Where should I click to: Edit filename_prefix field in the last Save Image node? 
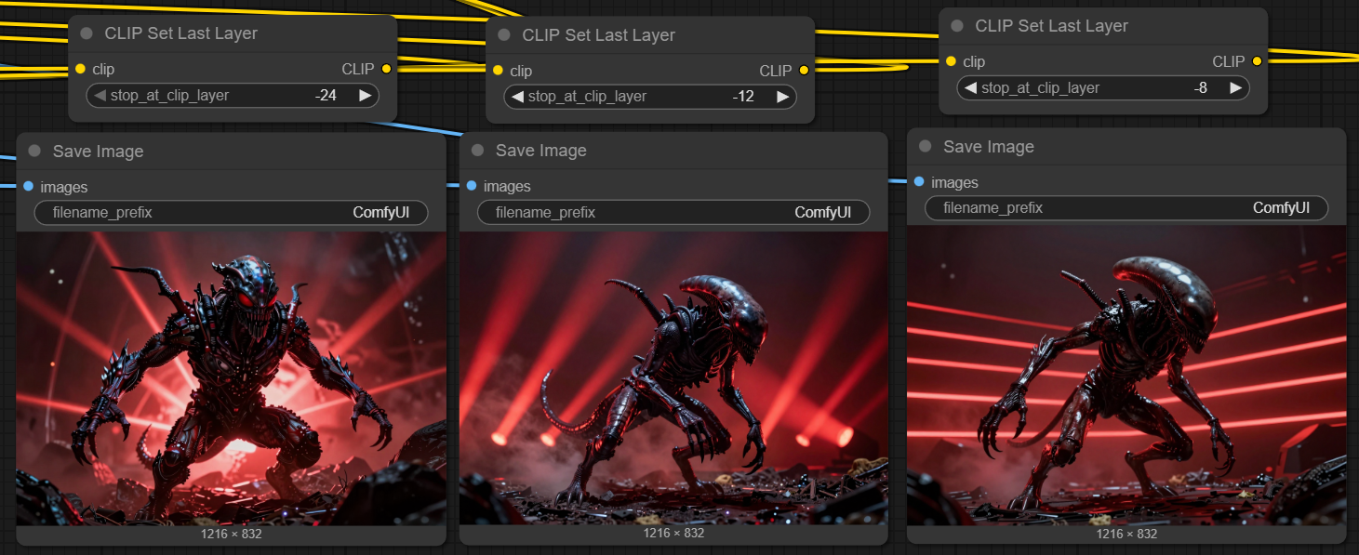click(x=1126, y=208)
